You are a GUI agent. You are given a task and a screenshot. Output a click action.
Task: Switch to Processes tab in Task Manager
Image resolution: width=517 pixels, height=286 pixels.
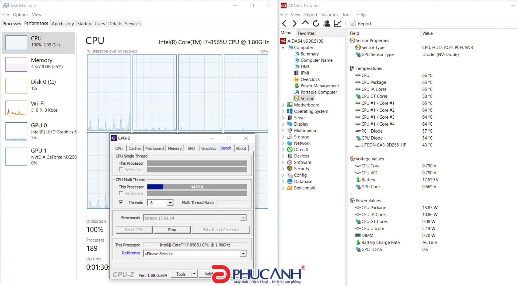click(12, 24)
